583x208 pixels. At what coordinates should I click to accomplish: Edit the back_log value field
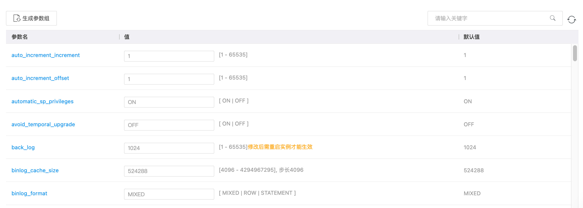coord(169,148)
